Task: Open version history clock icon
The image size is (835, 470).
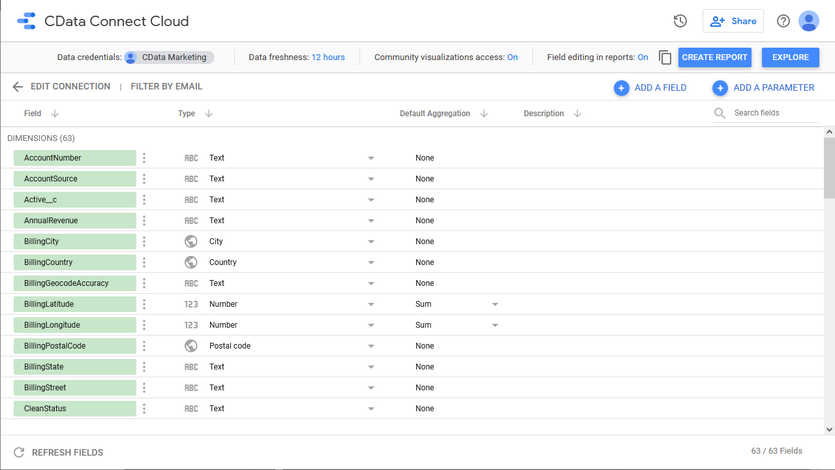Action: 680,21
